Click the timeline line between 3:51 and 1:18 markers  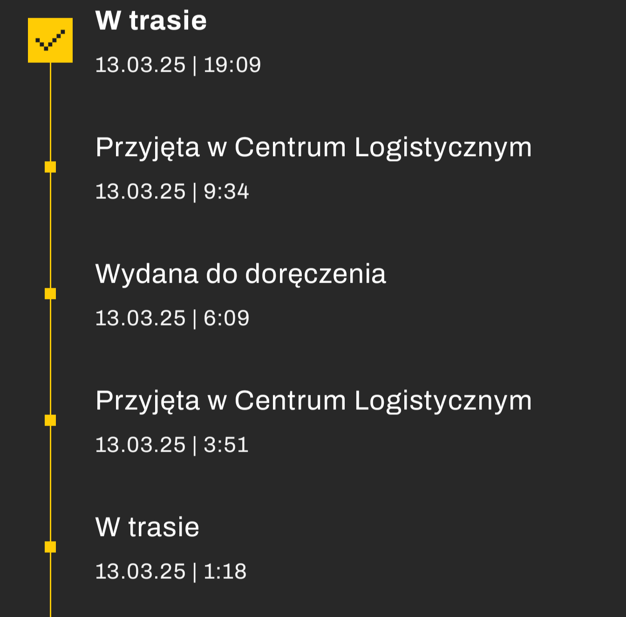click(x=50, y=483)
